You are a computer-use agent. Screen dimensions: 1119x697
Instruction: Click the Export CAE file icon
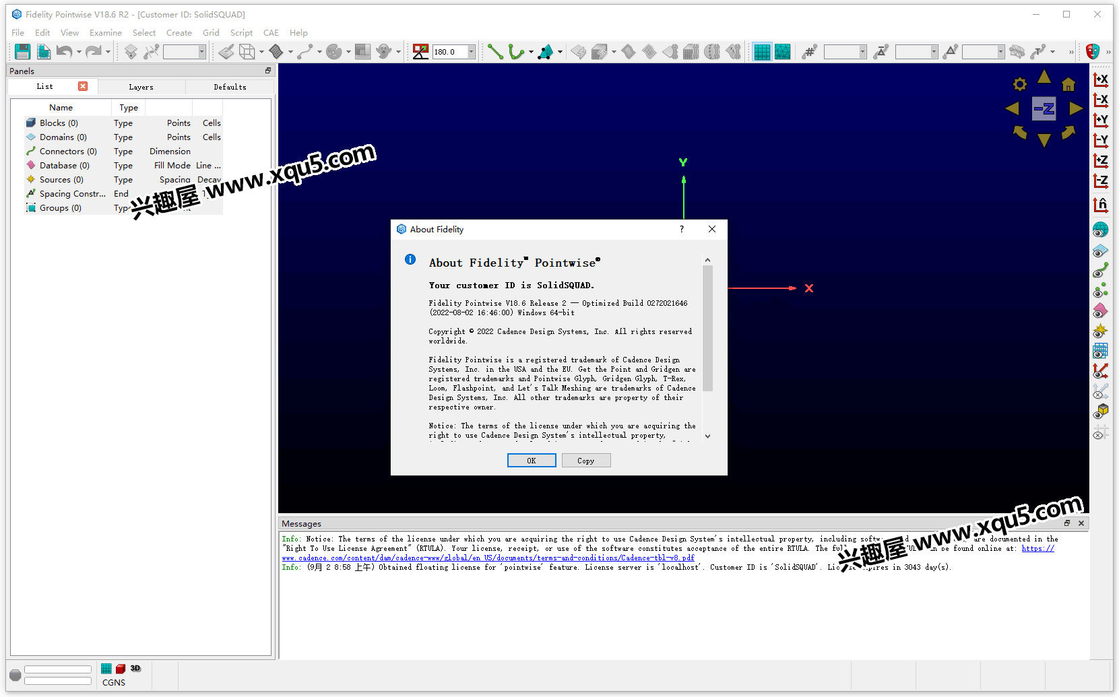pyautogui.click(x=44, y=51)
